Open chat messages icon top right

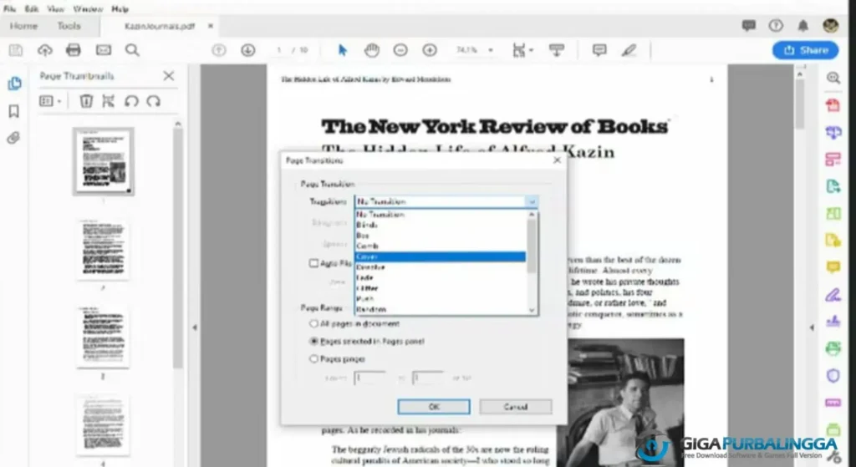coord(748,26)
